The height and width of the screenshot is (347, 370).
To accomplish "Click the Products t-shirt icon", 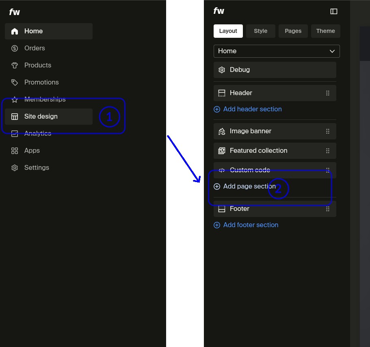I will point(15,65).
